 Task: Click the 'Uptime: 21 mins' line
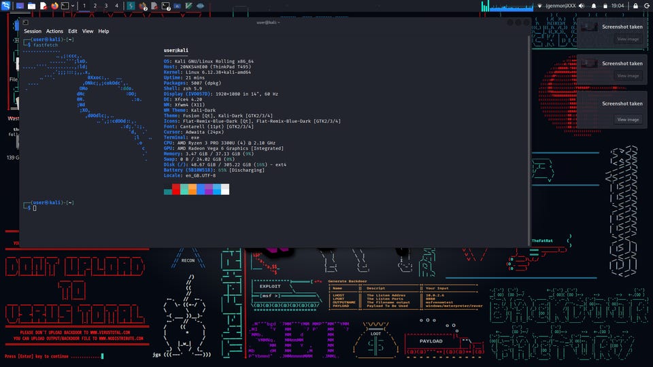(184, 77)
